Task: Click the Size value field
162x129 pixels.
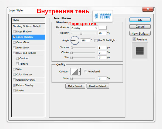Action: (102, 57)
